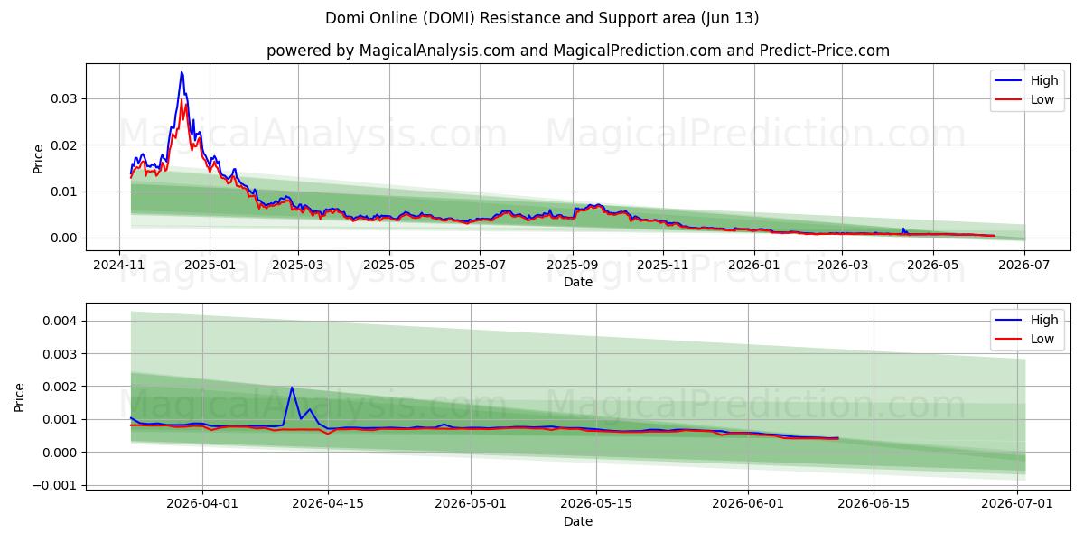The width and height of the screenshot is (1084, 542).
Task: Click the December 2024 price peak on top chart
Action: pyautogui.click(x=182, y=72)
